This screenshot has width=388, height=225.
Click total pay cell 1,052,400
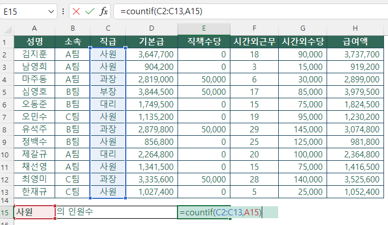[355, 192]
